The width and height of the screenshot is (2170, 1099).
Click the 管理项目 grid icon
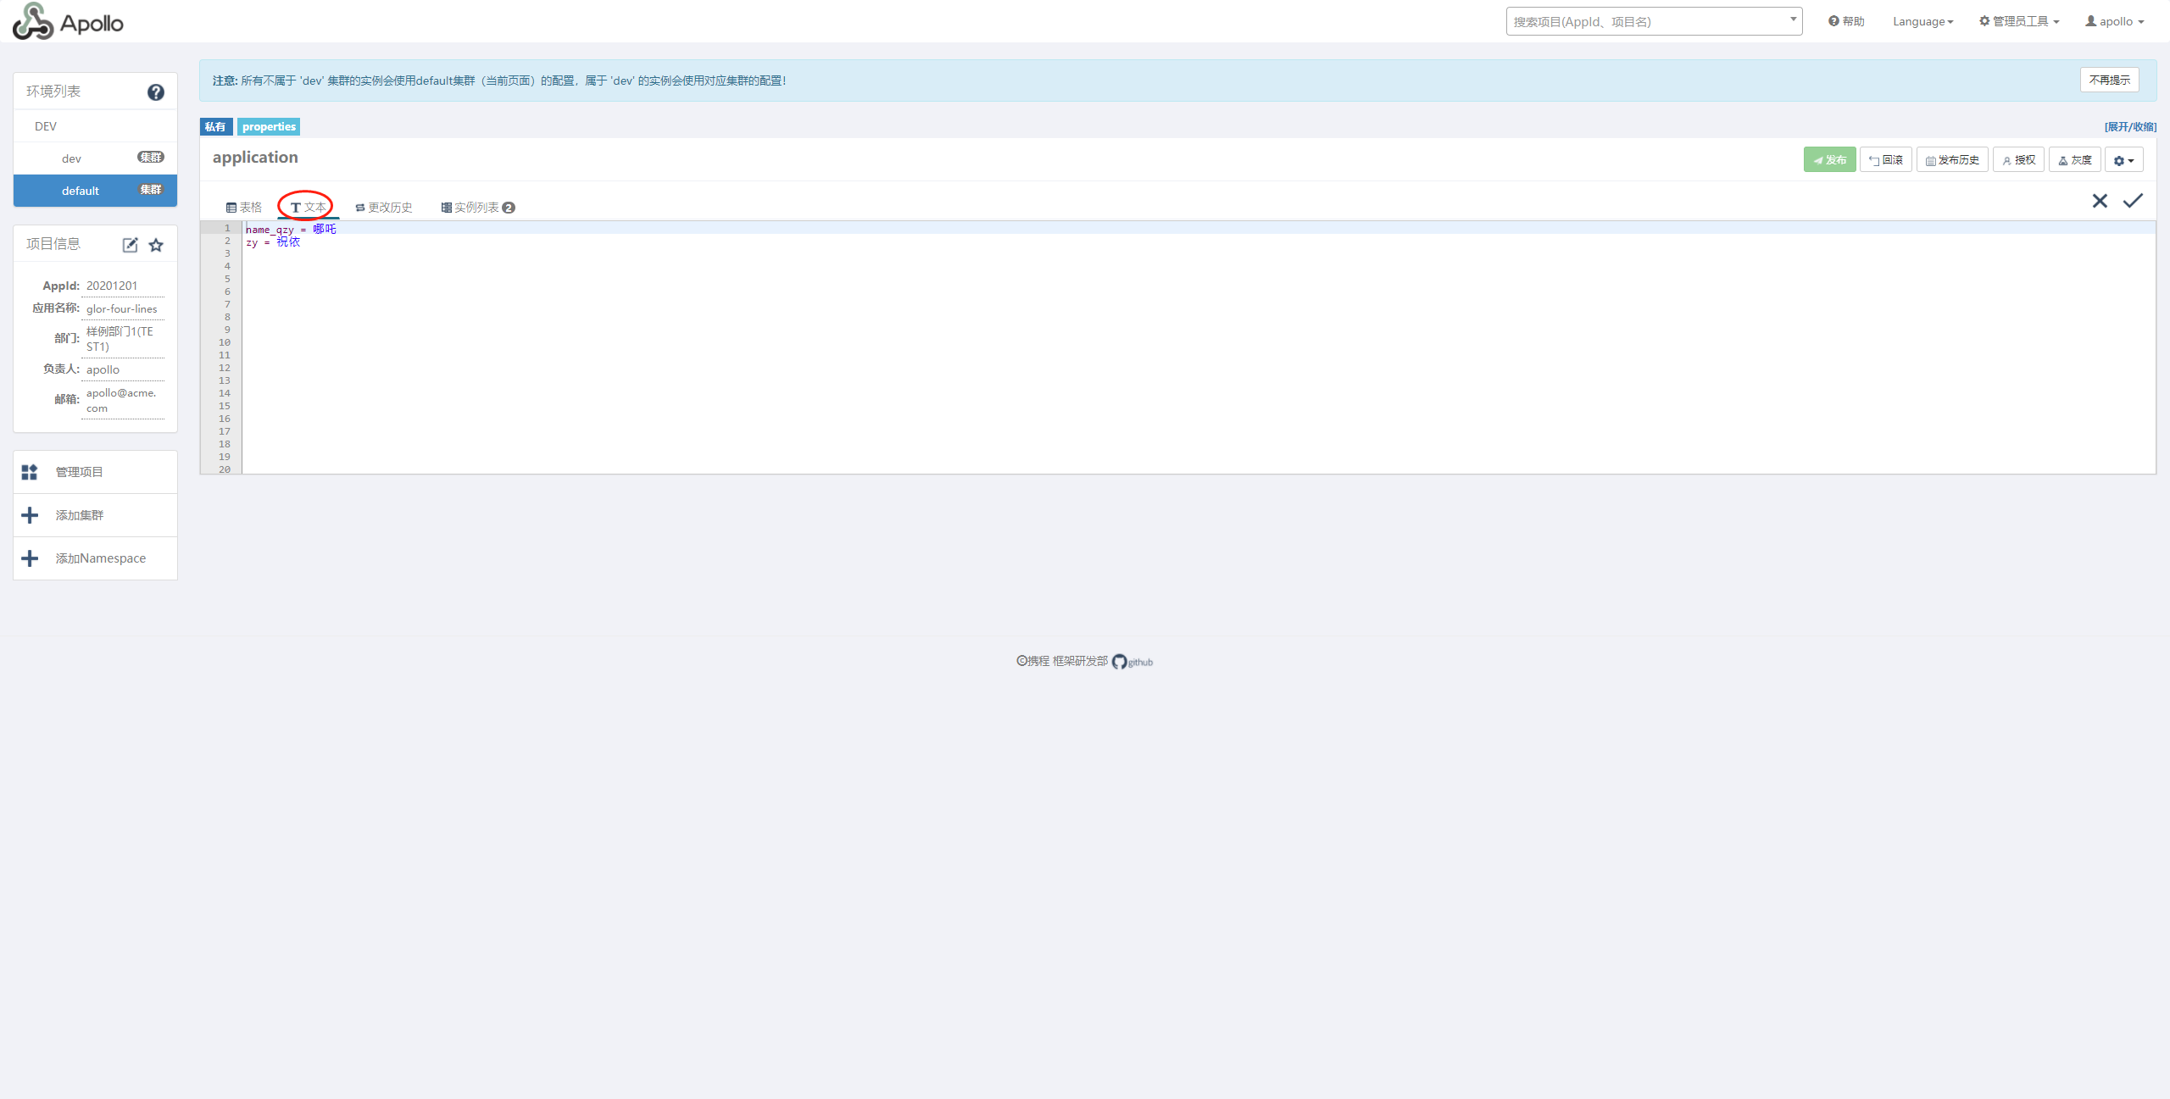point(30,472)
